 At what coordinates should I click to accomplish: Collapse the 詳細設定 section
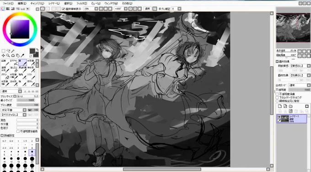(2, 136)
